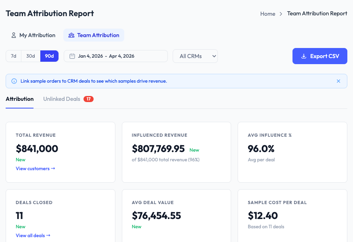The height and width of the screenshot is (242, 353).
Task: Select the Attribution tab
Action: (19, 99)
